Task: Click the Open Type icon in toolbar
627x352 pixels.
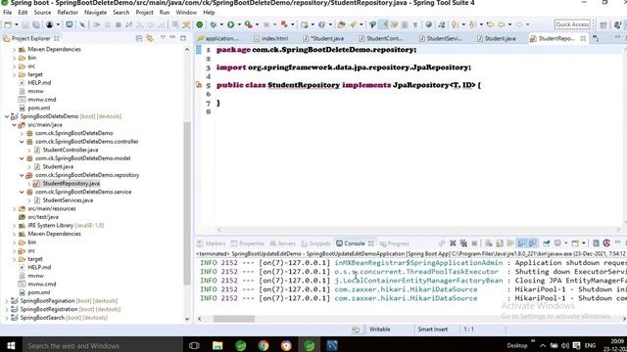Action: (x=341, y=24)
